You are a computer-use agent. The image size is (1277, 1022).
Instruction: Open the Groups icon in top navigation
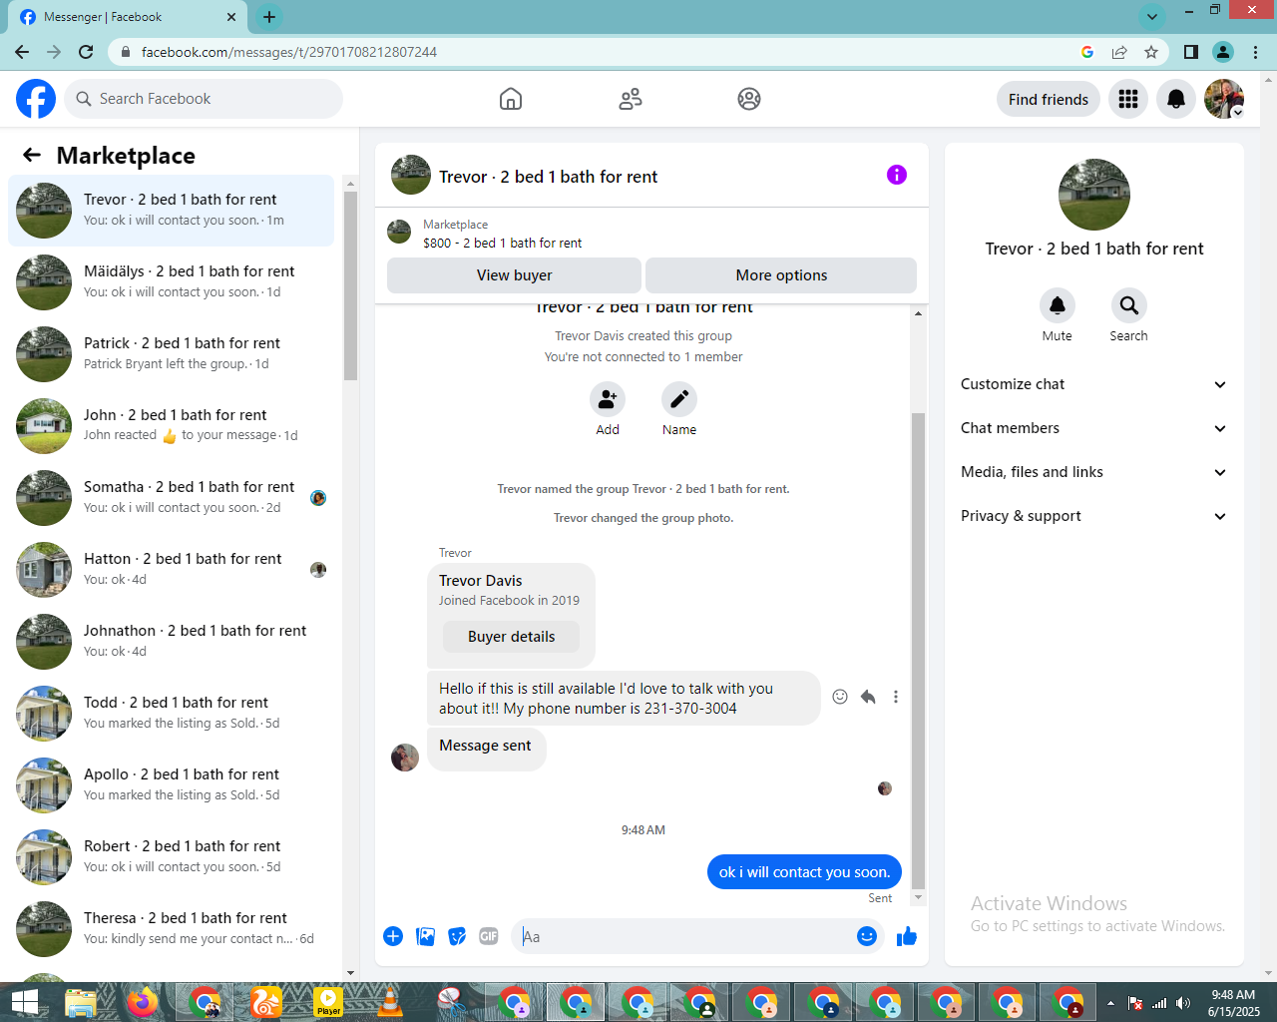point(749,99)
